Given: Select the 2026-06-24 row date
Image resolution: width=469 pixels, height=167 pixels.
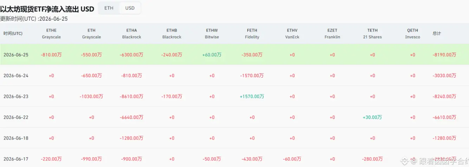Looking at the screenshot, I should coord(16,76).
